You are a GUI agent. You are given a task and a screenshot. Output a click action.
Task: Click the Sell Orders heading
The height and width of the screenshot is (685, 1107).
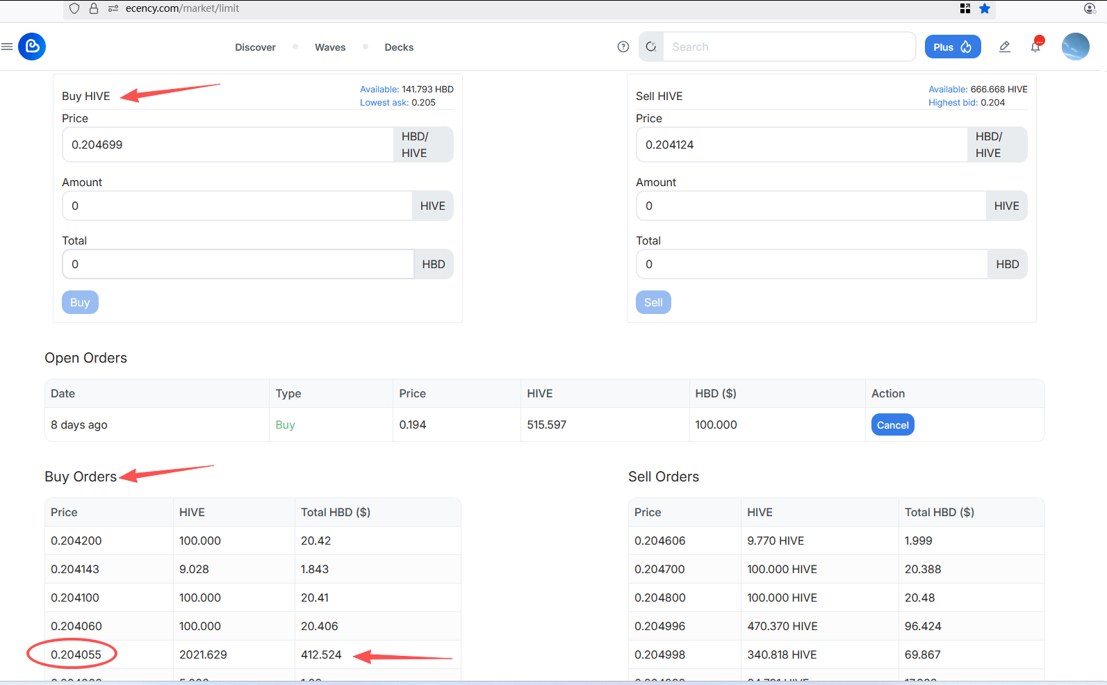[664, 477]
